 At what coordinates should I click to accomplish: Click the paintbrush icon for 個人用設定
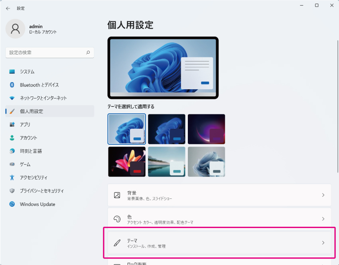point(12,111)
